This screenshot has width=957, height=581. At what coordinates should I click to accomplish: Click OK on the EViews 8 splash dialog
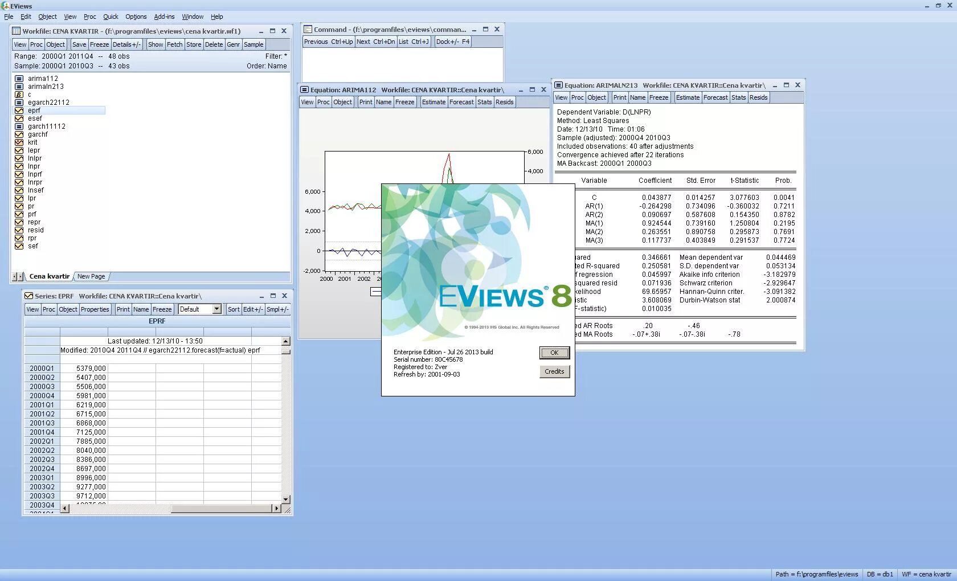click(x=554, y=353)
